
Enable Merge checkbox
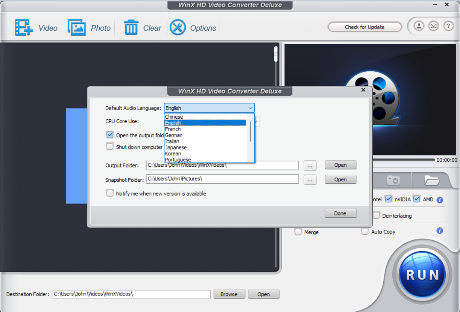[x=298, y=232]
